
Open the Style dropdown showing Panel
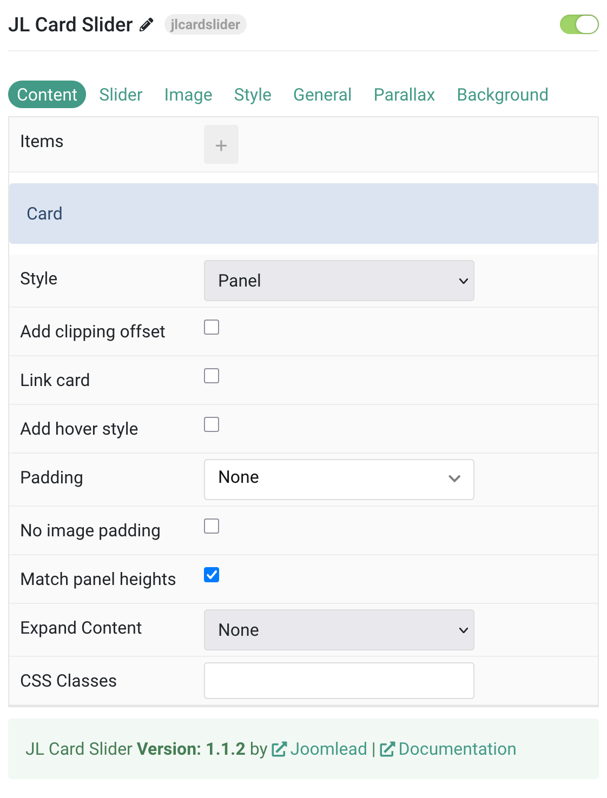(x=339, y=281)
